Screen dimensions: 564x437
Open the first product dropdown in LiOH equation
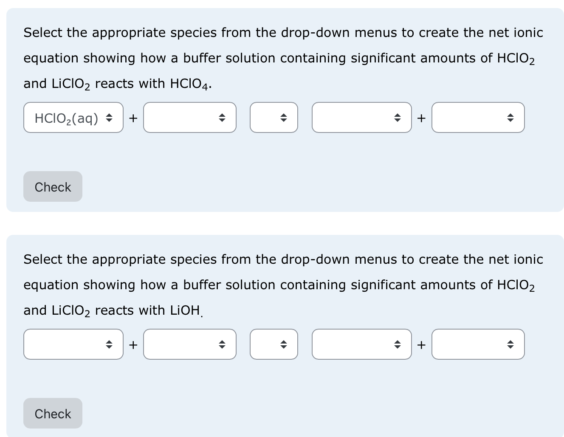tap(361, 344)
